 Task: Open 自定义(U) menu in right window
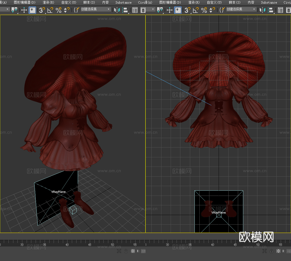[214, 2]
